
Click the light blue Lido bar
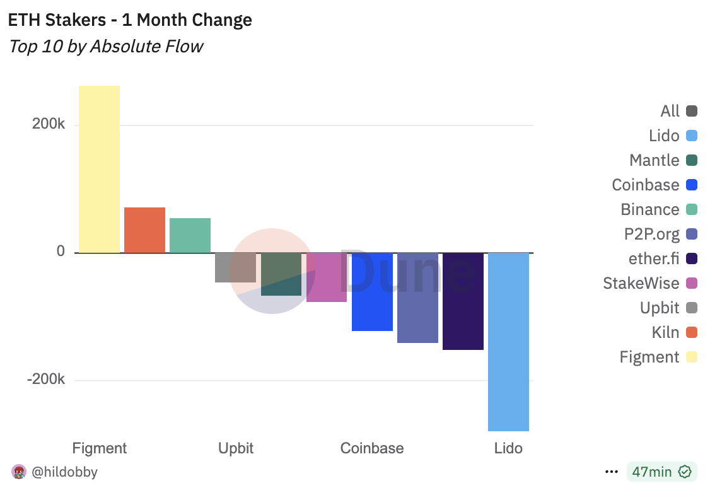508,342
